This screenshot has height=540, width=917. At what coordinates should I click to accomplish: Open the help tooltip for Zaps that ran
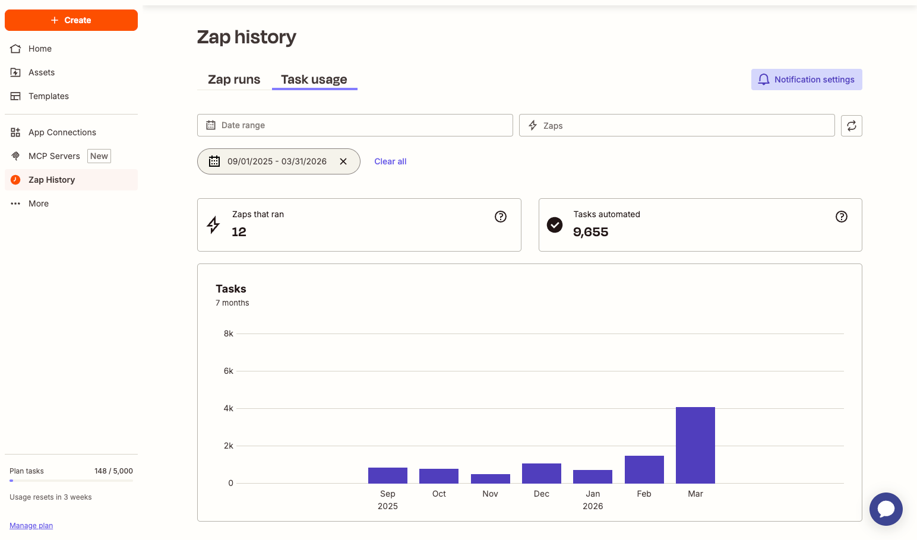tap(501, 217)
